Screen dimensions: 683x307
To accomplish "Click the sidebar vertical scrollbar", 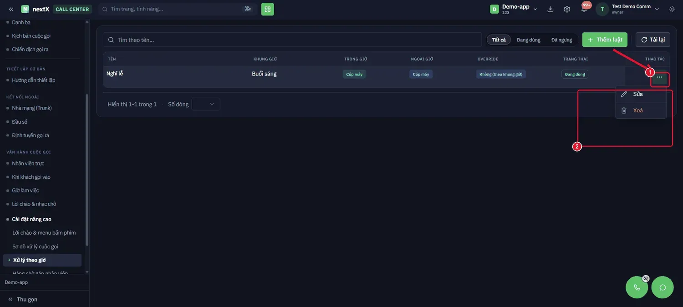I will [x=87, y=182].
